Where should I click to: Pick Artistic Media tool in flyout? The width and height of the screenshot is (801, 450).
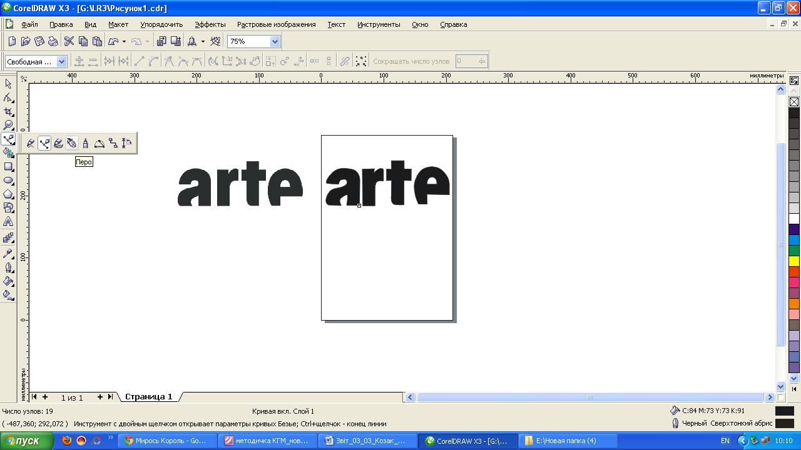[x=58, y=143]
